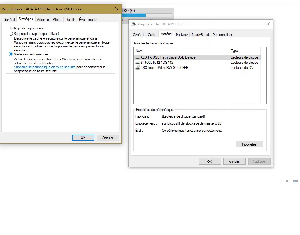Click the ST500LT012 hard disk icon
This screenshot has height=235, width=300.
pyautogui.click(x=138, y=63)
